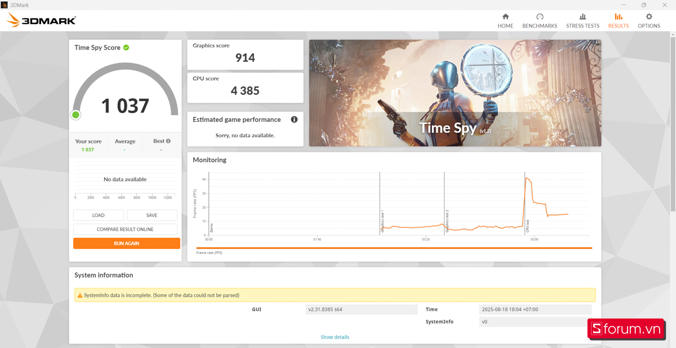Click the Best score info icon

pyautogui.click(x=168, y=141)
